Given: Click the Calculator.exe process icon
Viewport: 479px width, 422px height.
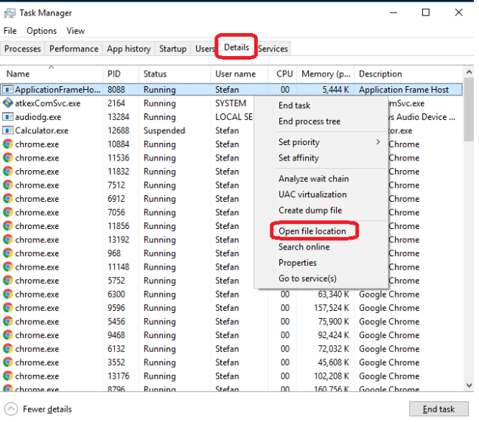Looking at the screenshot, I should pos(8,130).
